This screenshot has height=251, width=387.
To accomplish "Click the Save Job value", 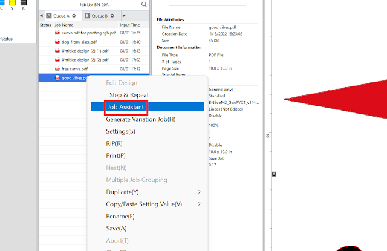I will point(216,158).
